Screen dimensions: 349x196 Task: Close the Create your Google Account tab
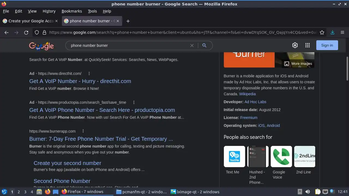(x=56, y=21)
